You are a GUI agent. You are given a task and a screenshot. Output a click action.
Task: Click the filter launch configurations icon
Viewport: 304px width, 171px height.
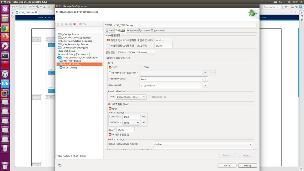pos(85,24)
